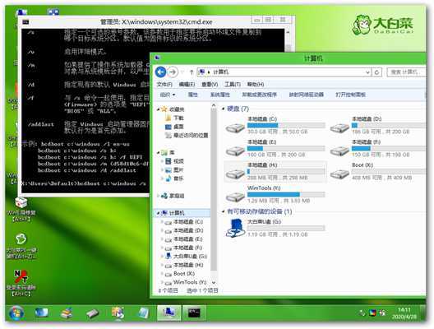Switch to the Computer window taskbar button

[x=169, y=313]
